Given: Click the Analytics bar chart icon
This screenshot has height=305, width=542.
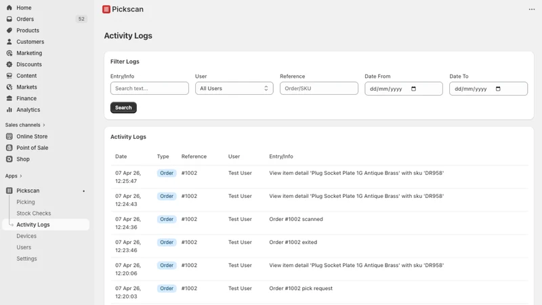Looking at the screenshot, I should 9,110.
